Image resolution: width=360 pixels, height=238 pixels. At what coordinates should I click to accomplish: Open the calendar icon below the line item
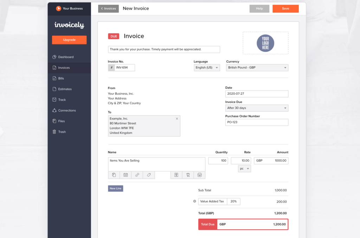click(x=126, y=175)
